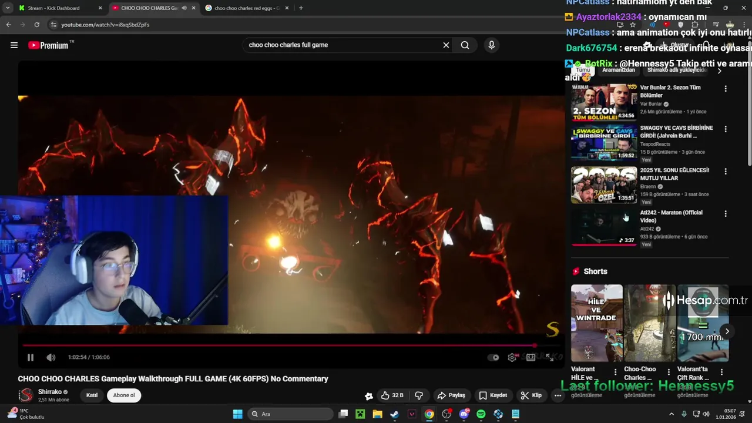
Task: Open options menu for SWAGGY VE CAVS video
Action: click(x=726, y=129)
